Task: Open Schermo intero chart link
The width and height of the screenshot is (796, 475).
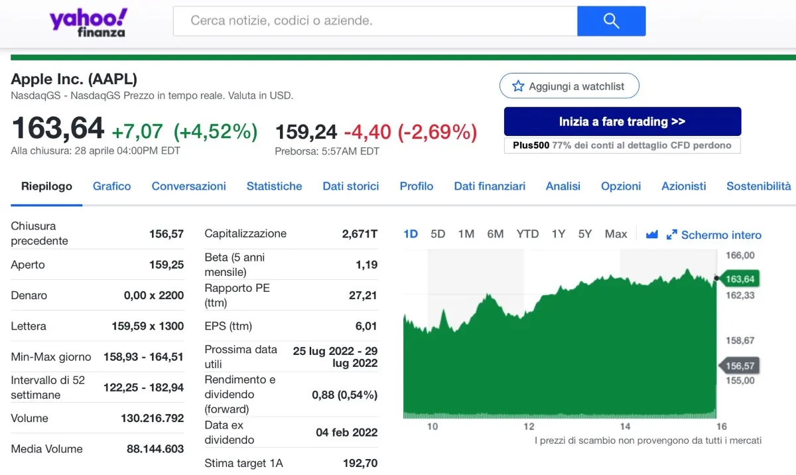Action: click(x=721, y=235)
